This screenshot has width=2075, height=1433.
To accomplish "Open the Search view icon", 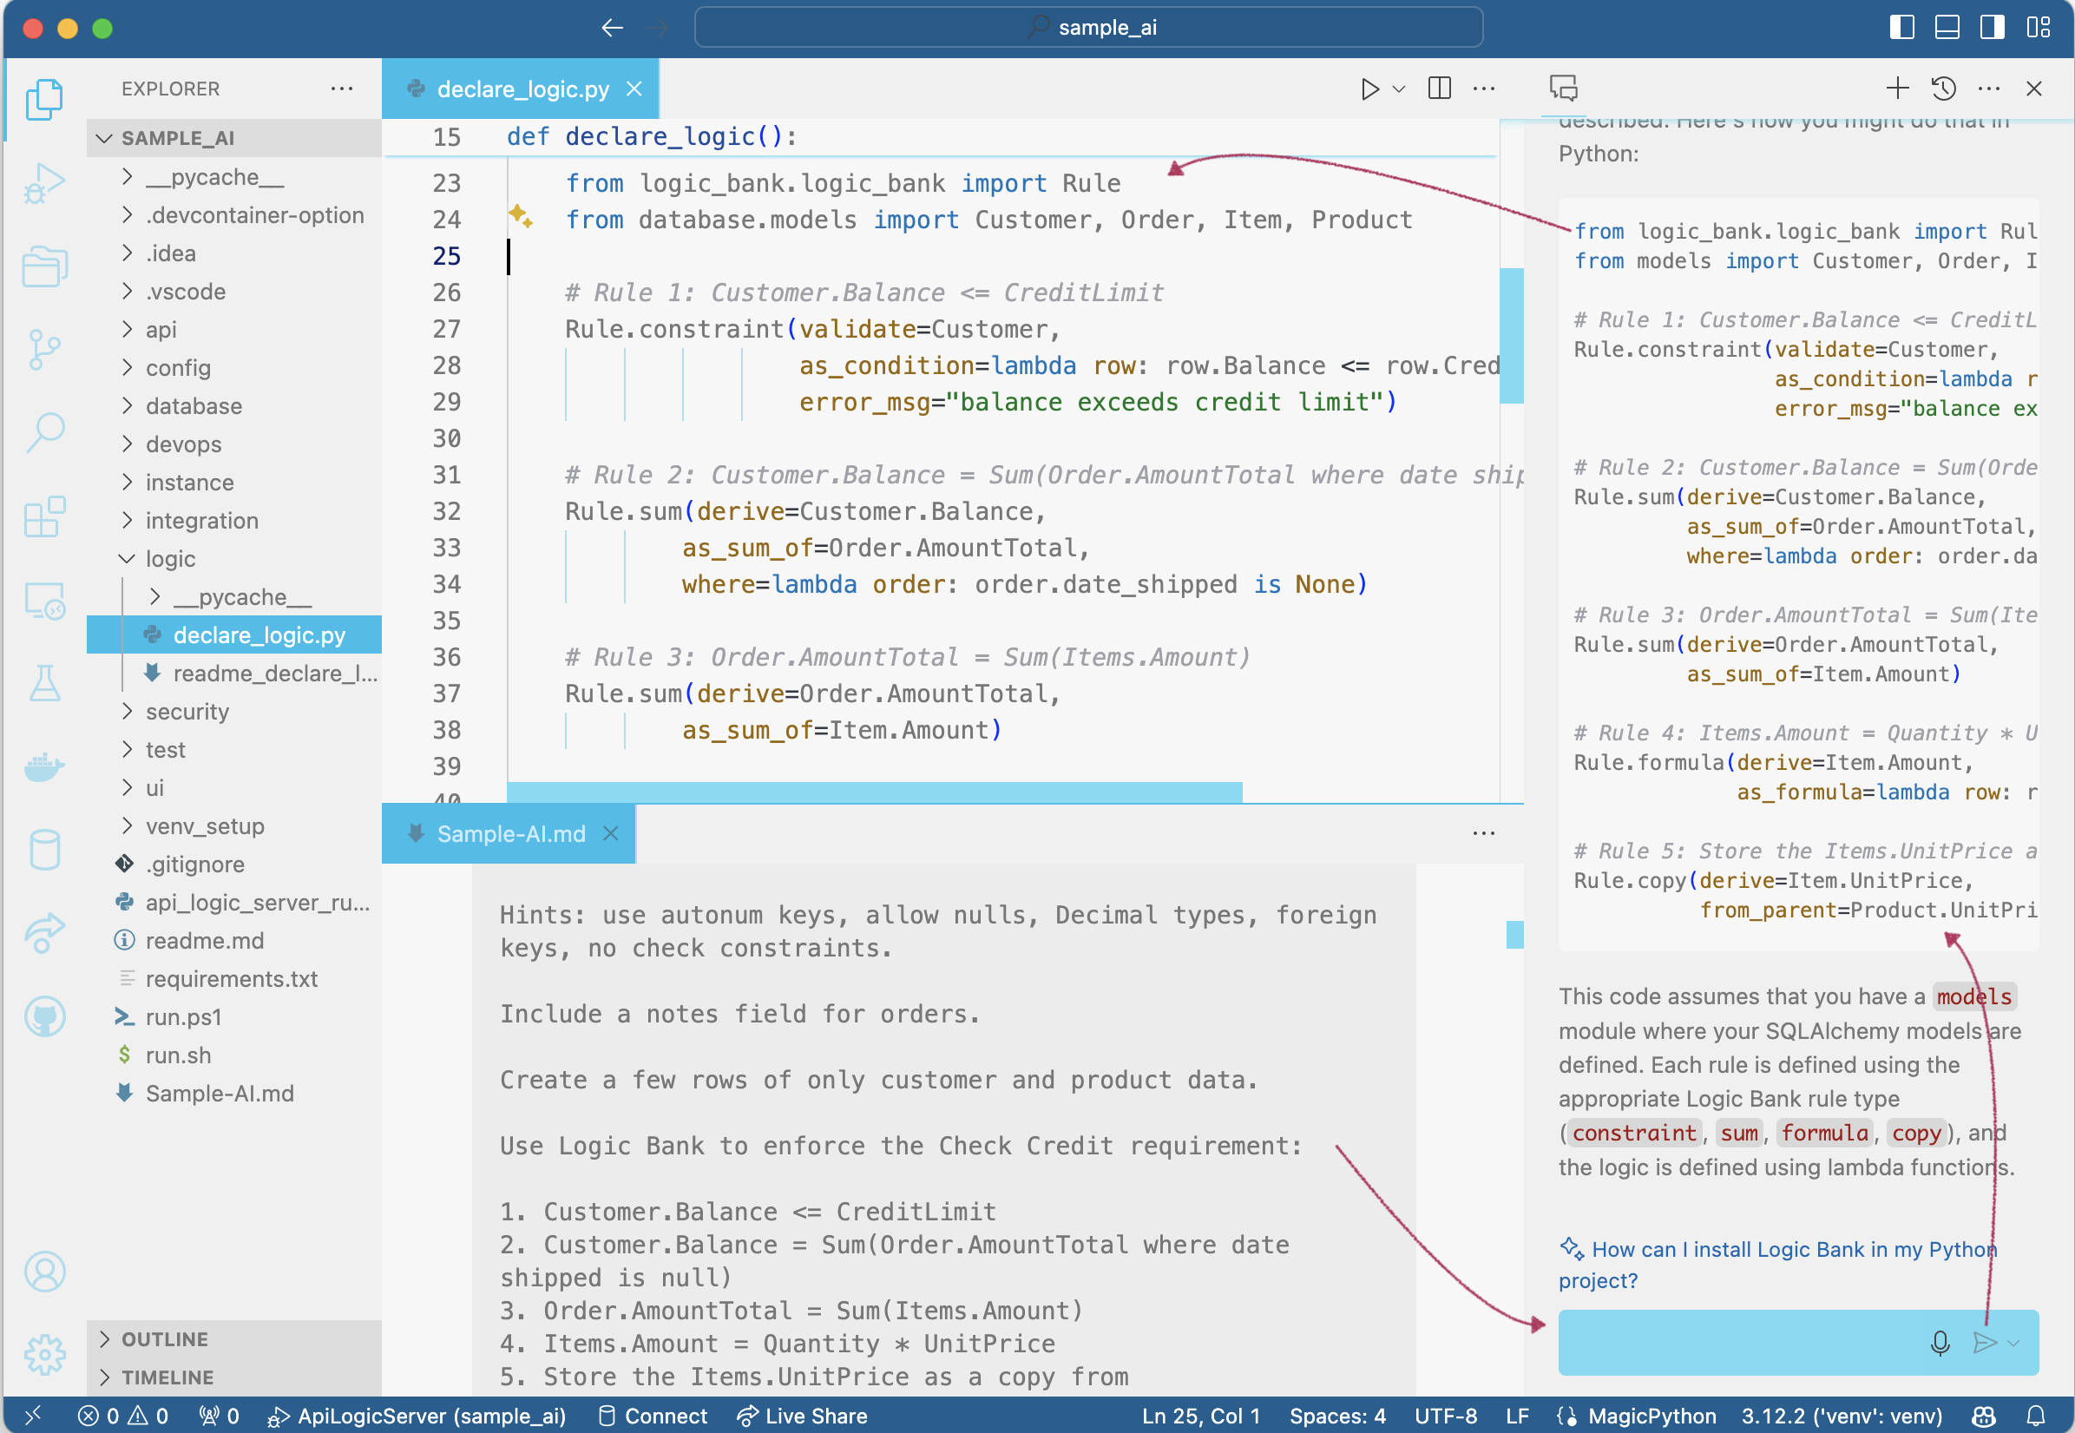I will (44, 433).
